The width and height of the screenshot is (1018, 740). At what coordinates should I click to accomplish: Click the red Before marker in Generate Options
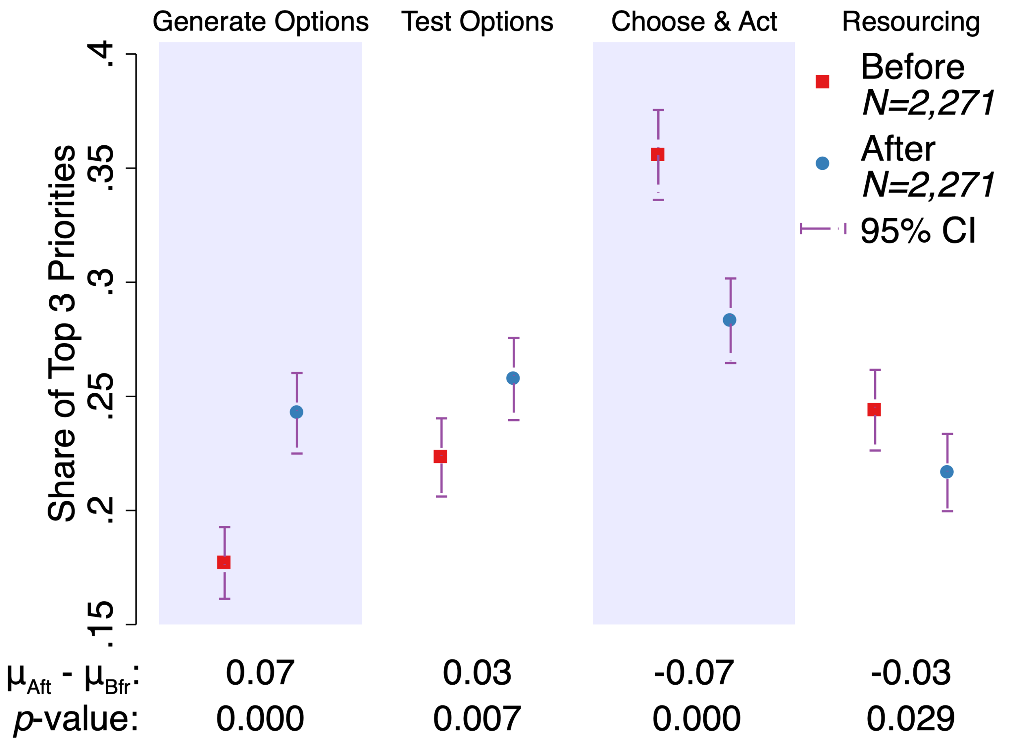tap(224, 562)
